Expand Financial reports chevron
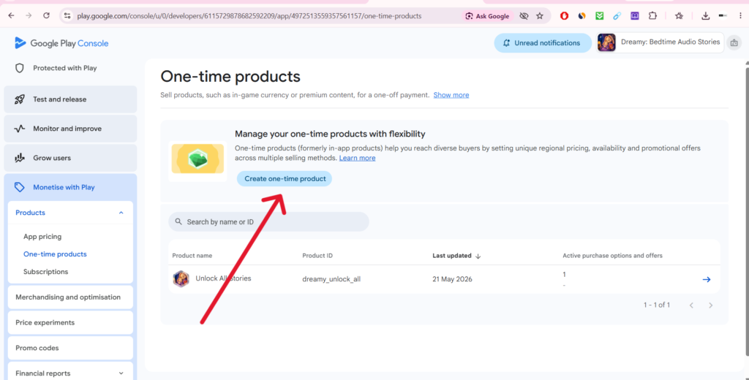The width and height of the screenshot is (749, 380). click(121, 373)
